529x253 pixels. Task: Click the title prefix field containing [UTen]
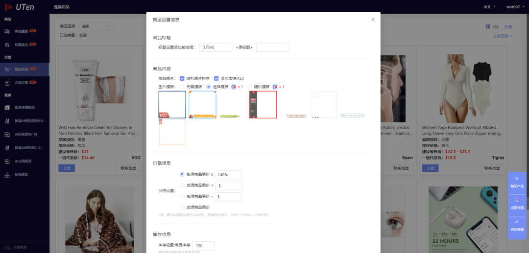click(216, 47)
